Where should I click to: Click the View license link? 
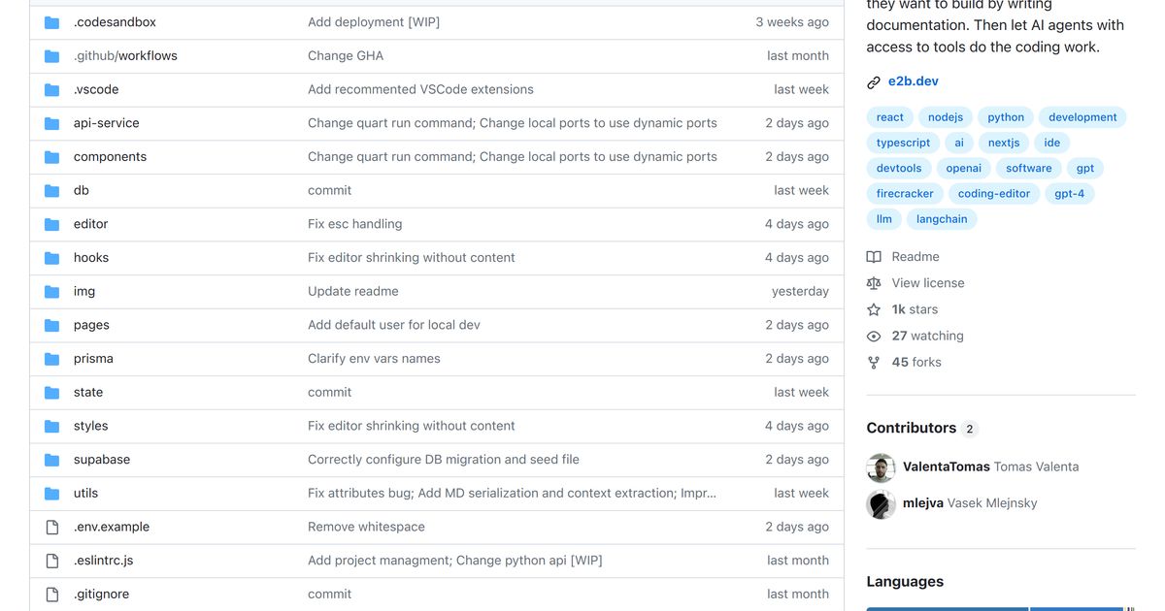(x=927, y=282)
